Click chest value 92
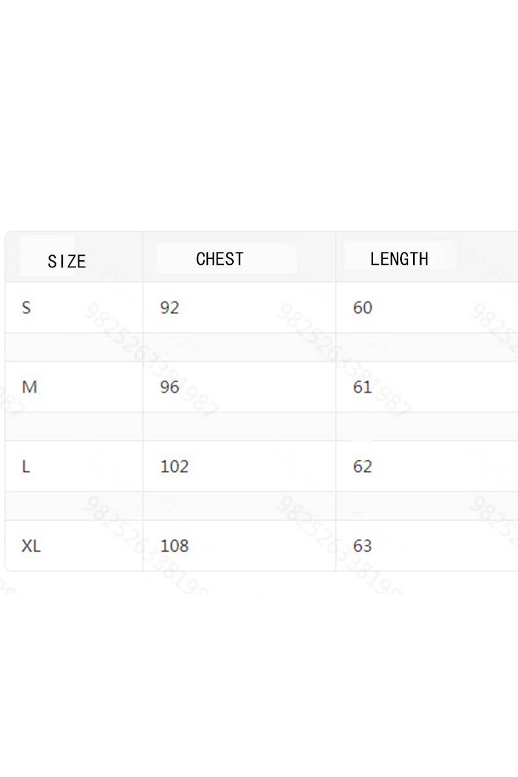 point(169,307)
